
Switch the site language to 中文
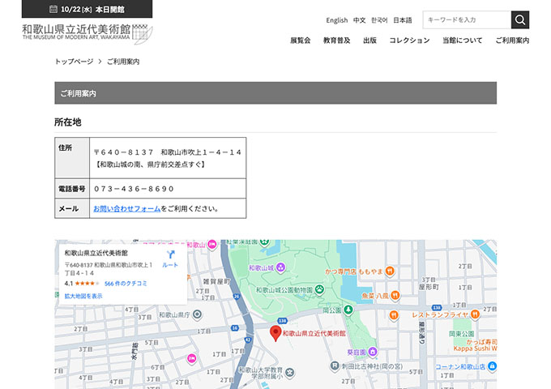(x=359, y=20)
